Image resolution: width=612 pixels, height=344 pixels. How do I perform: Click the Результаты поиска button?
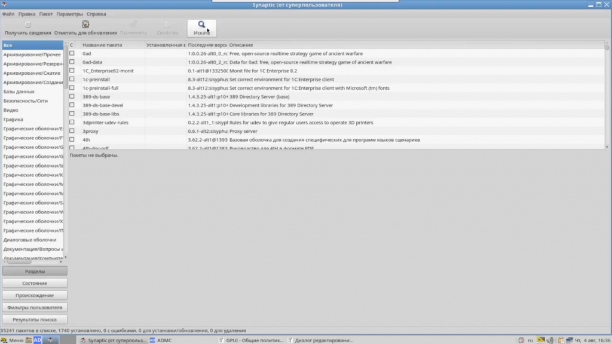coord(35,319)
